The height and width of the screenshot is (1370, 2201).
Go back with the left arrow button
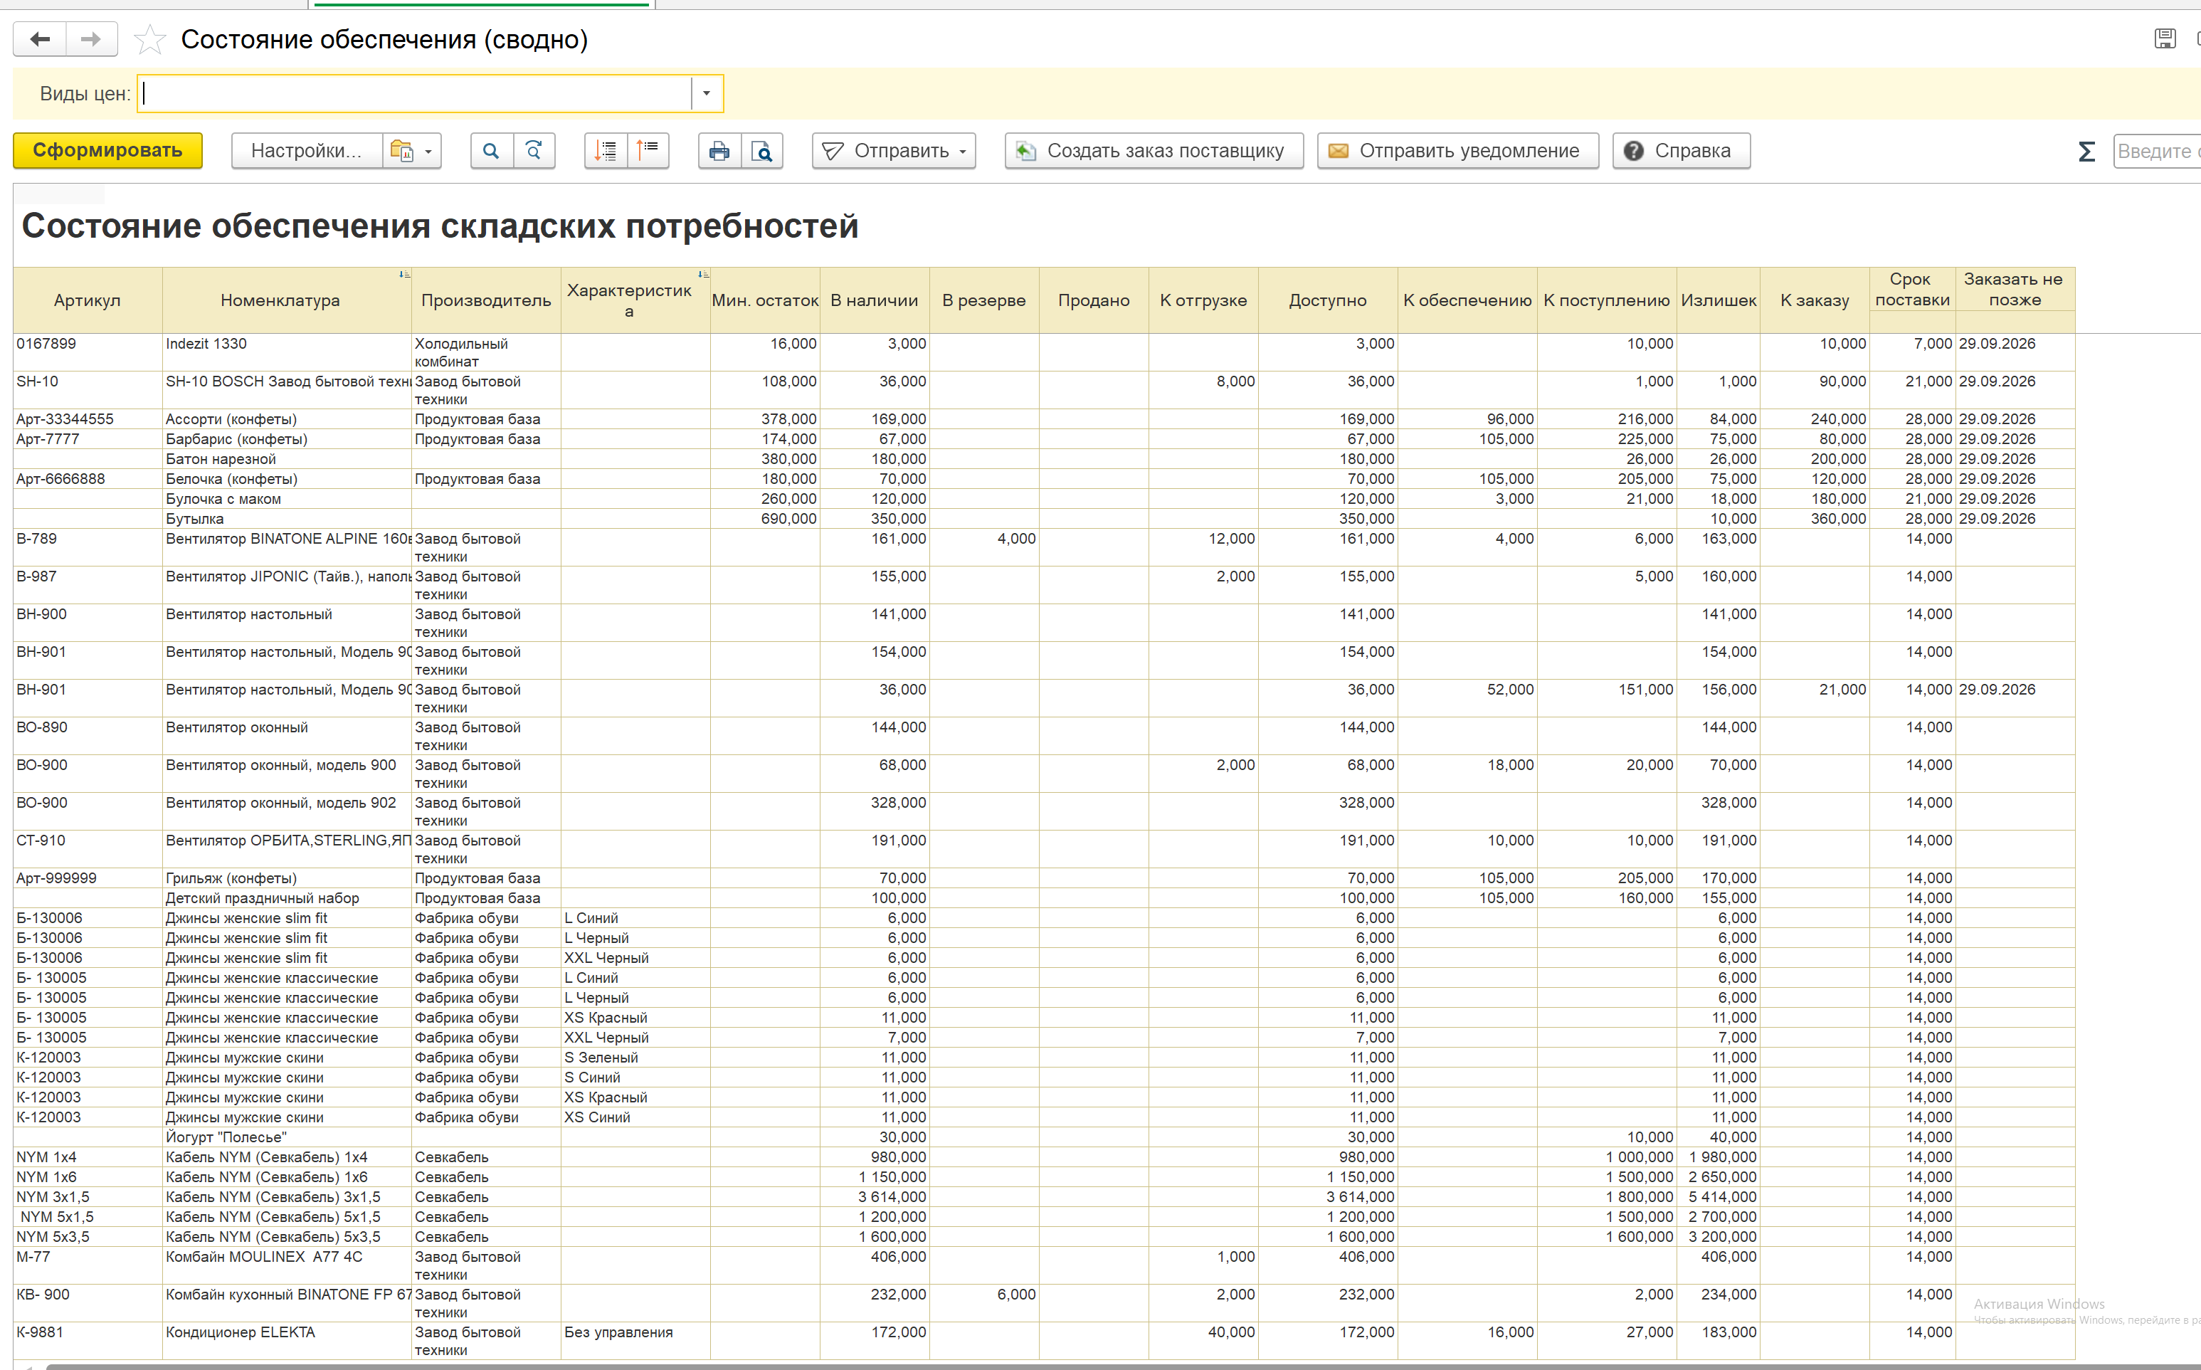[40, 39]
